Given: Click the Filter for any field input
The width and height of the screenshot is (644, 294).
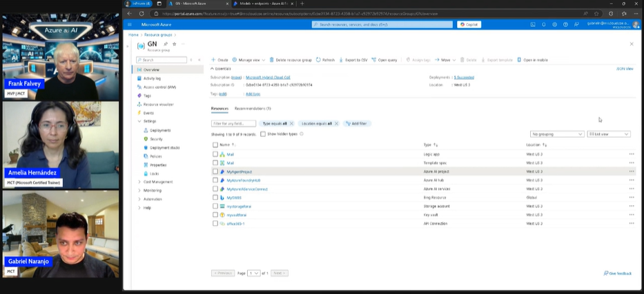Looking at the screenshot, I should tap(233, 123).
